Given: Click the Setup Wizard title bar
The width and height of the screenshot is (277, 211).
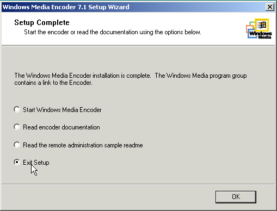Looking at the screenshot, I should click(x=134, y=7).
